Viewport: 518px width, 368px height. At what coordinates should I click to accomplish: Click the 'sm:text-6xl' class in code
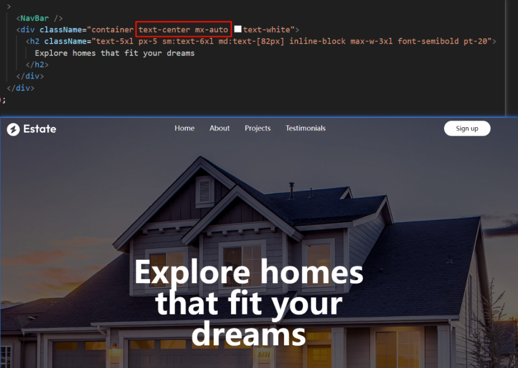pyautogui.click(x=188, y=42)
